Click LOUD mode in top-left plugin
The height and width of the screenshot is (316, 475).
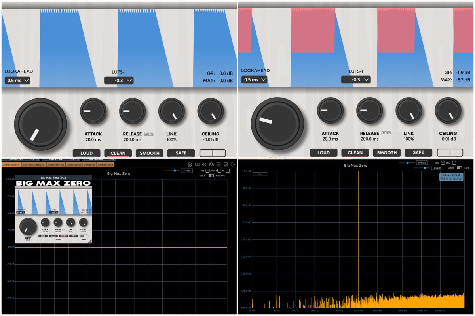[x=86, y=153]
